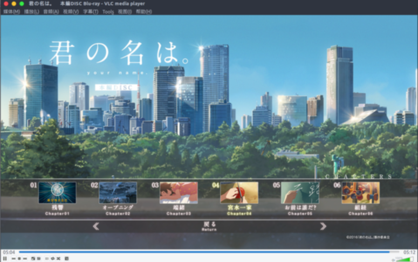Go to previous chapter page arrow
This screenshot has height=262, width=418.
[96, 226]
